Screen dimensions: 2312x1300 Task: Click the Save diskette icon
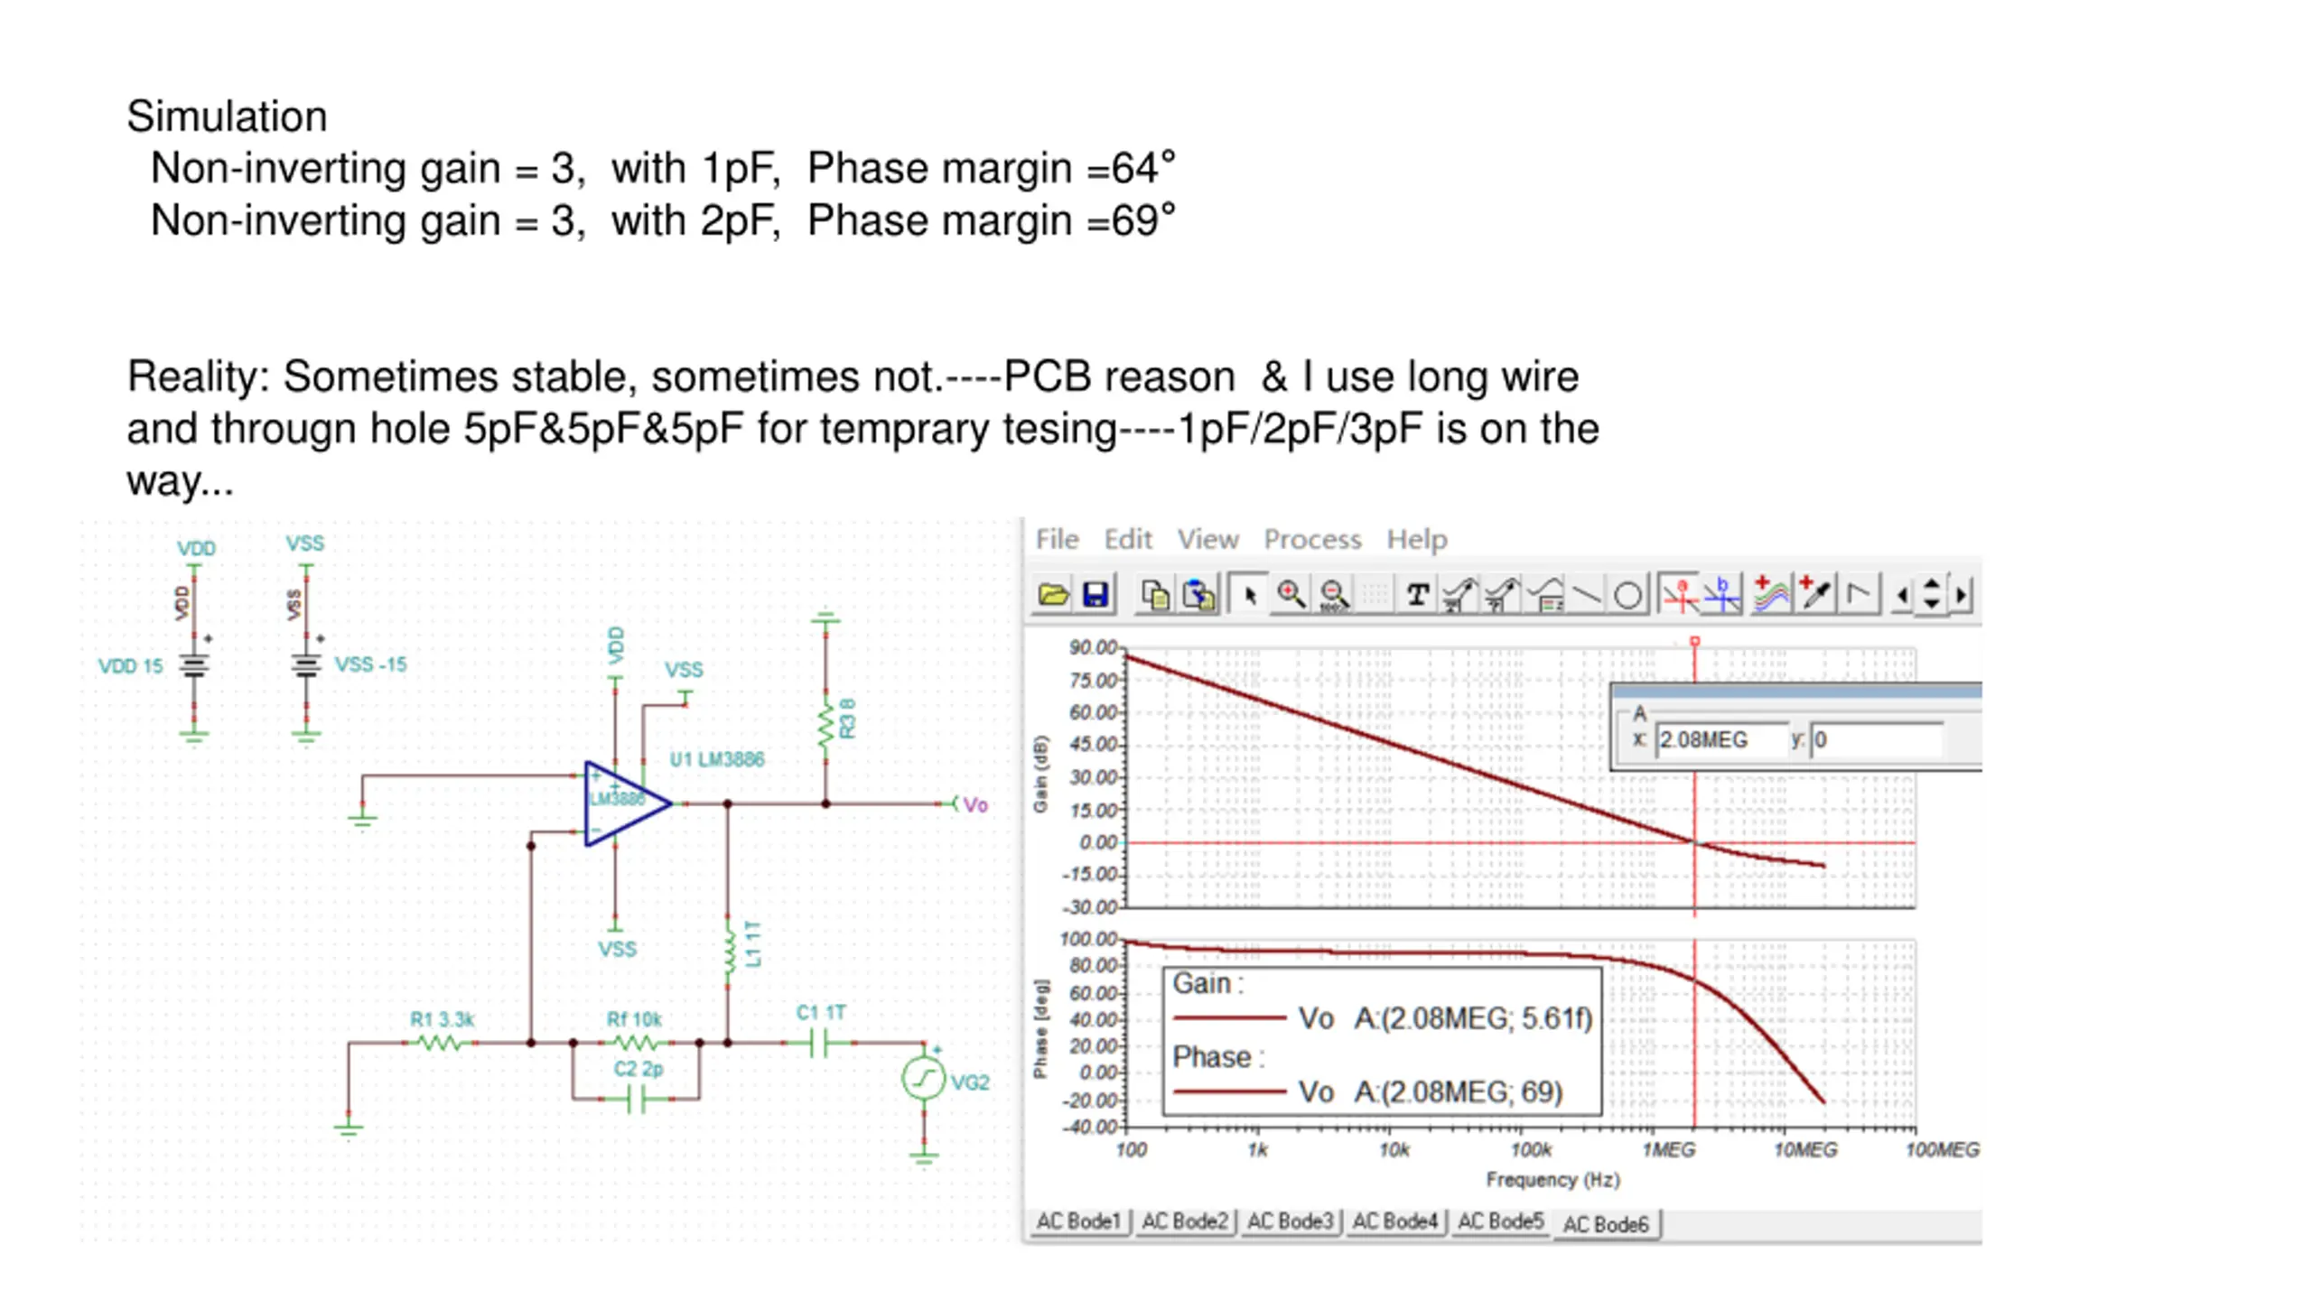1095,596
